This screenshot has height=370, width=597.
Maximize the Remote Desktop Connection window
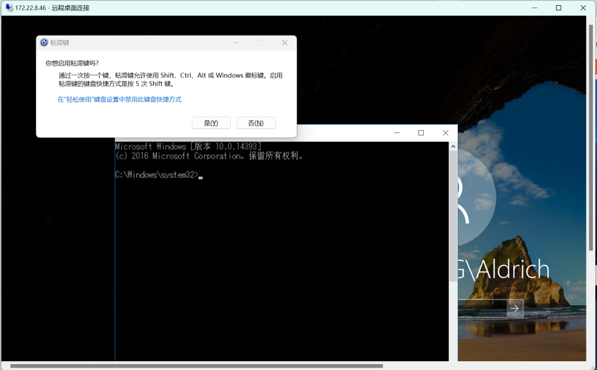tap(559, 8)
